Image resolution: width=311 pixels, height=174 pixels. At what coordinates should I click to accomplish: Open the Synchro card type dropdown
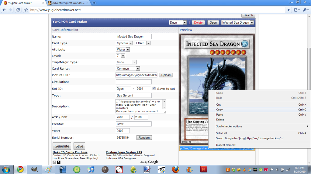pos(124,43)
